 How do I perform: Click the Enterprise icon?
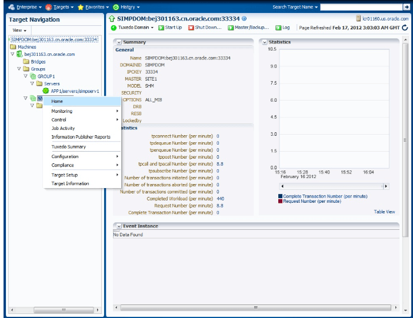[11, 8]
